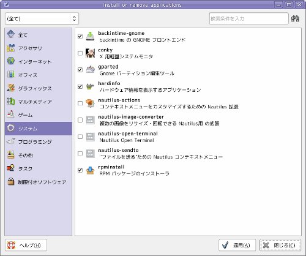Screen dimensions: 306x256
Task: Select the アクセサリ category label
Action: (x=30, y=48)
